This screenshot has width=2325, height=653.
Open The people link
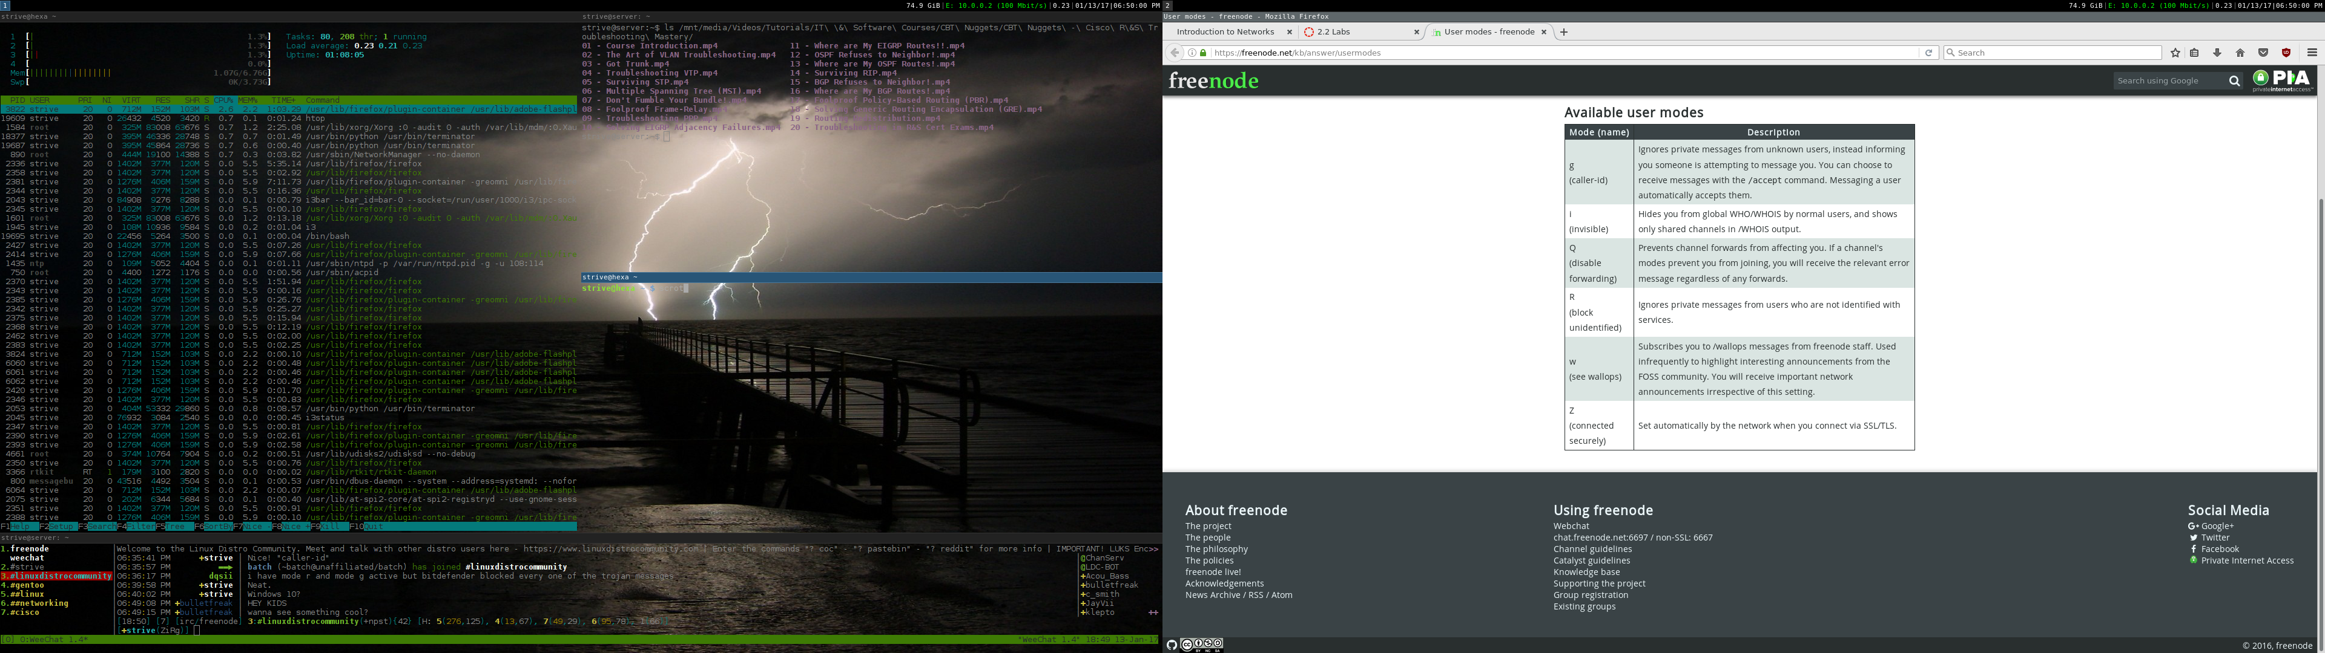(1208, 538)
